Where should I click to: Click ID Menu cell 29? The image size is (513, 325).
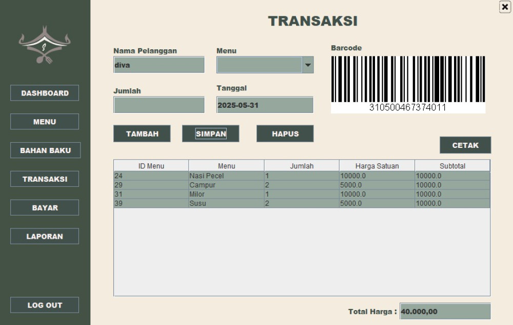151,185
